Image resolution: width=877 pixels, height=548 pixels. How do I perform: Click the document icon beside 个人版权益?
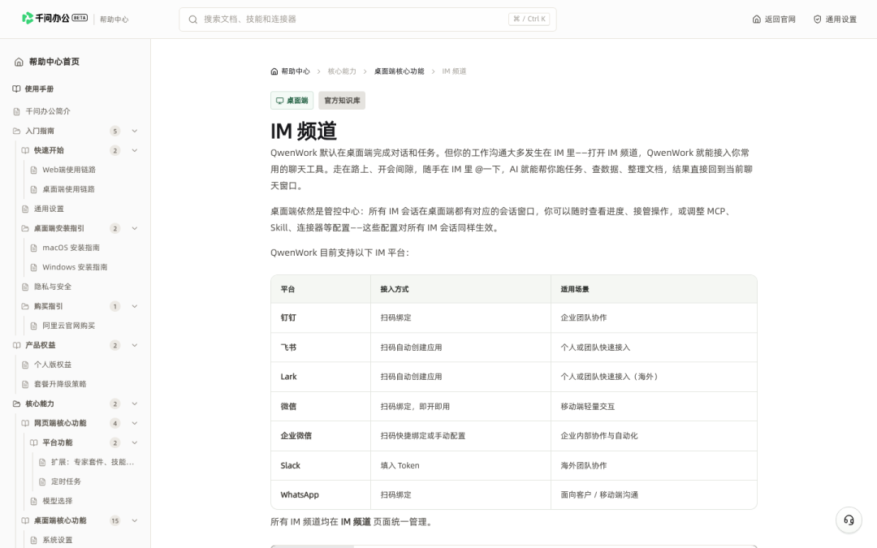(25, 365)
